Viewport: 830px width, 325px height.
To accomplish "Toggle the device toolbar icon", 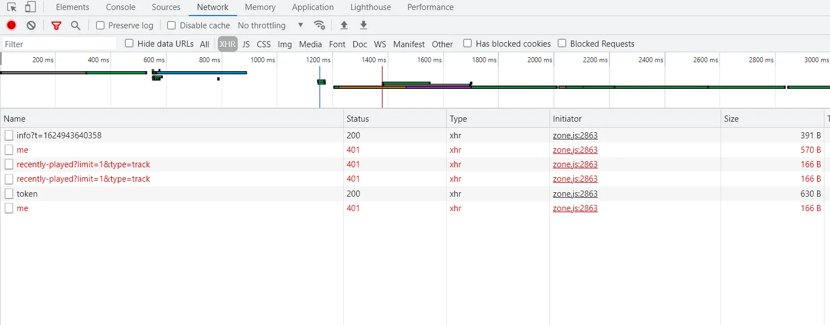I will click(30, 7).
